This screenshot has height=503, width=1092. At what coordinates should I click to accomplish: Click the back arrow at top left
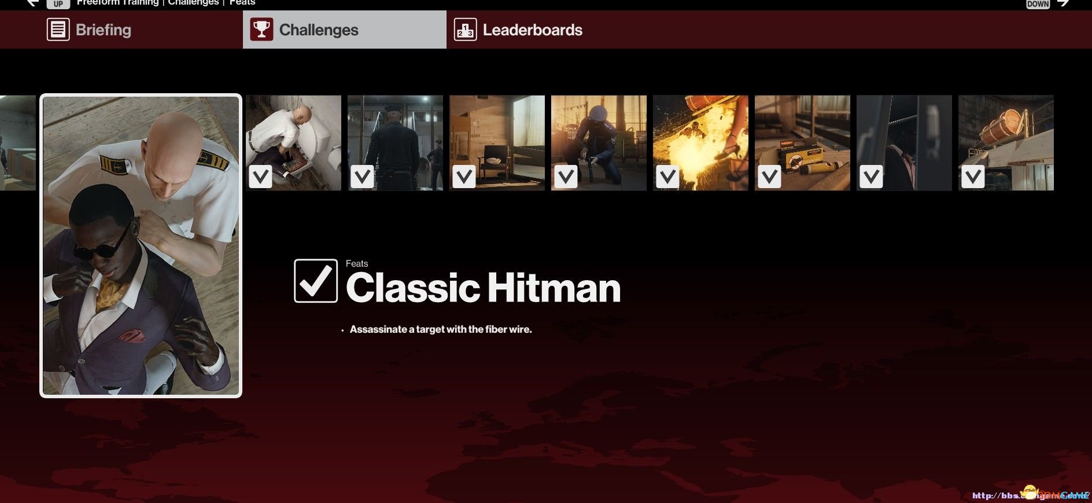coord(32,3)
